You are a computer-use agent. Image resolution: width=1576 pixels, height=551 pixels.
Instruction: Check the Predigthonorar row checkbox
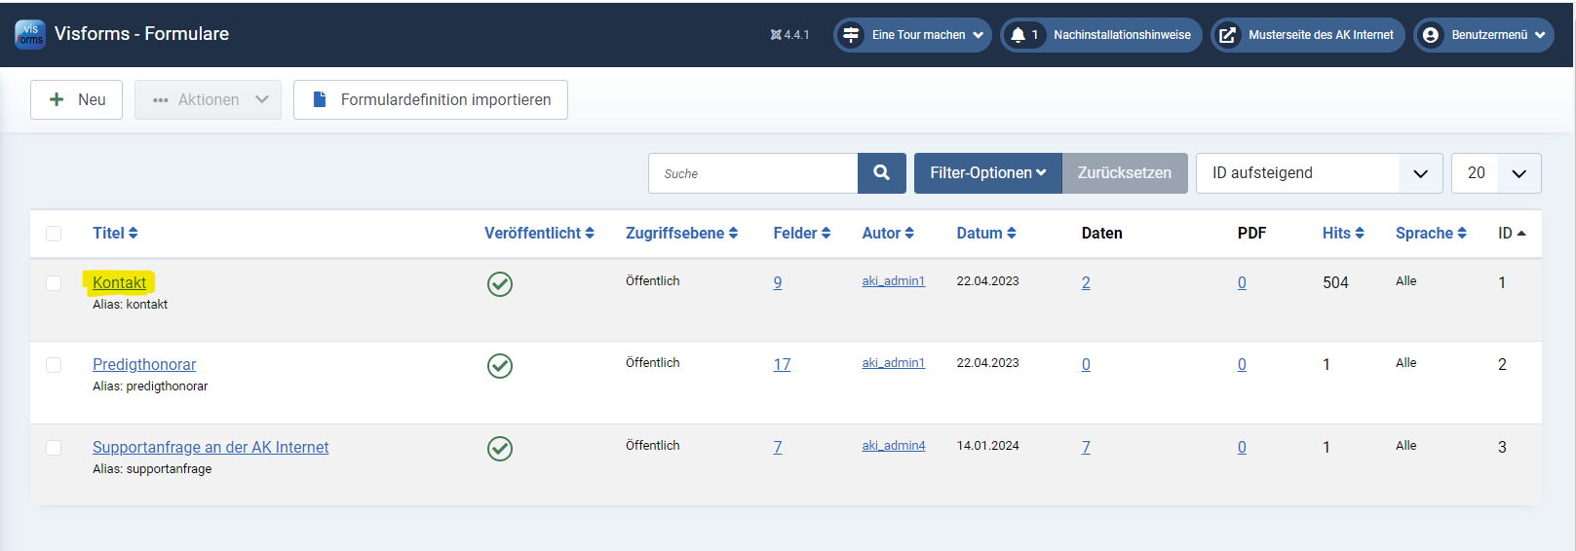pyautogui.click(x=54, y=365)
